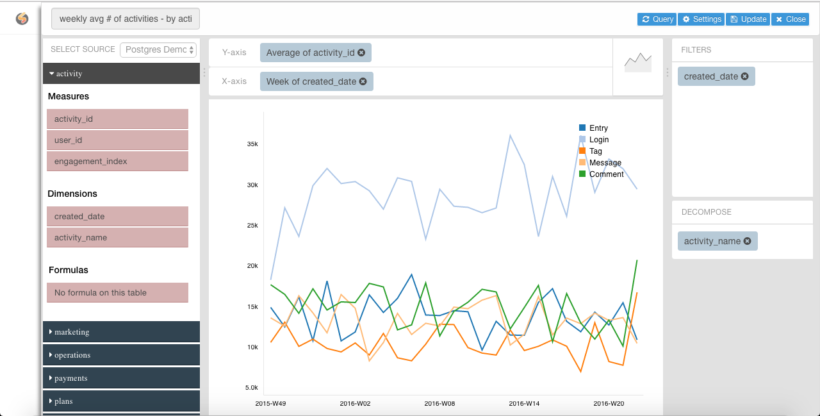Edit the chart title text field
Viewport: 820px width, 416px height.
click(125, 19)
